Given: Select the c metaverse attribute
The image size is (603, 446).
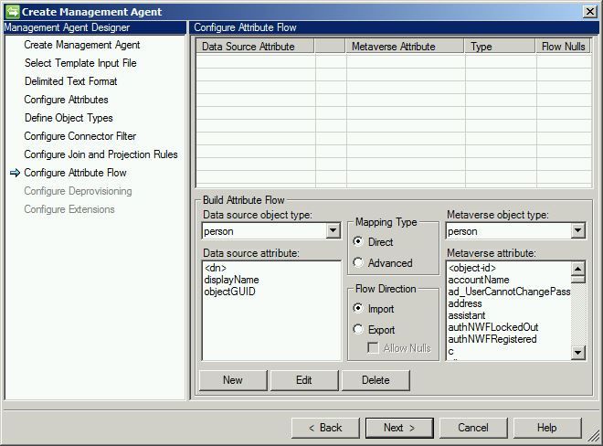Looking at the screenshot, I should coord(450,351).
